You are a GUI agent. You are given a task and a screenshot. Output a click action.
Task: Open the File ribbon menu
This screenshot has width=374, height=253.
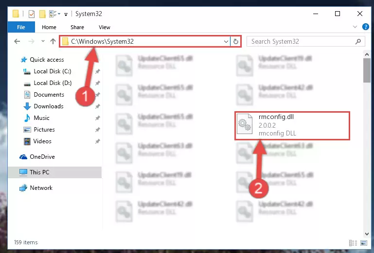point(21,27)
